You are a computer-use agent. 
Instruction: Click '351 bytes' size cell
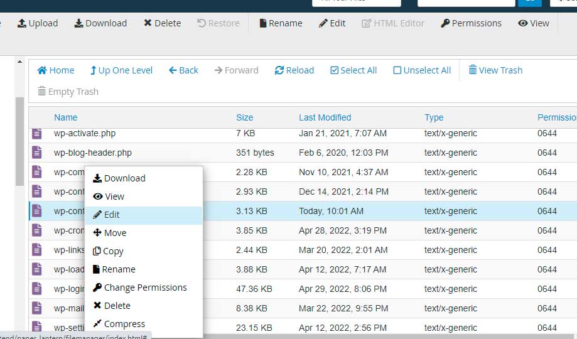pos(255,153)
